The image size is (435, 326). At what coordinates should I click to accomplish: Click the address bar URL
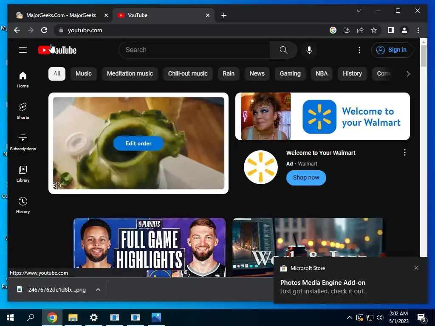[x=85, y=30]
